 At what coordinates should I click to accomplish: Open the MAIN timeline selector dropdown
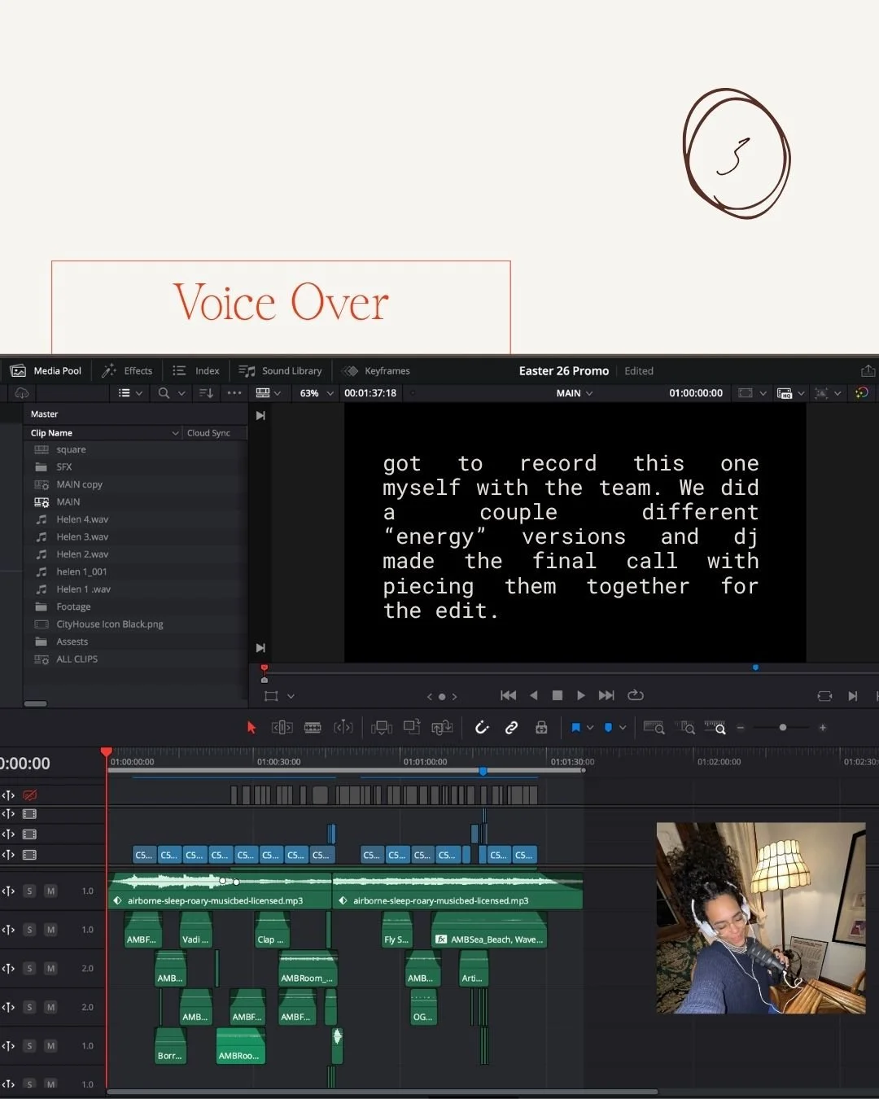pos(575,393)
